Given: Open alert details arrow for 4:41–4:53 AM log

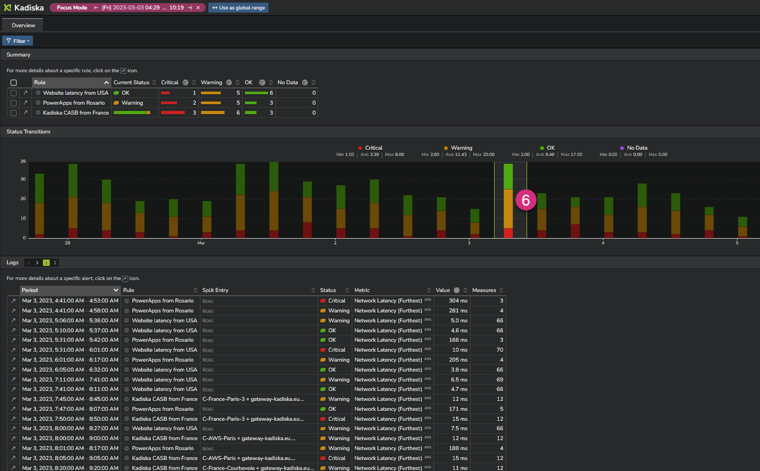Looking at the screenshot, I should [x=13, y=301].
